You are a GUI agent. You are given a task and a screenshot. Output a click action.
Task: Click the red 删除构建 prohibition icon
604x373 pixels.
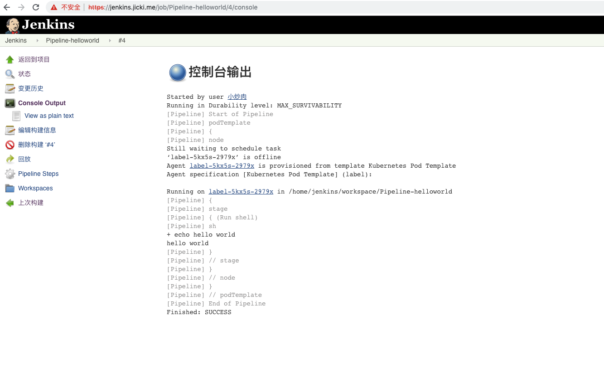pyautogui.click(x=10, y=145)
